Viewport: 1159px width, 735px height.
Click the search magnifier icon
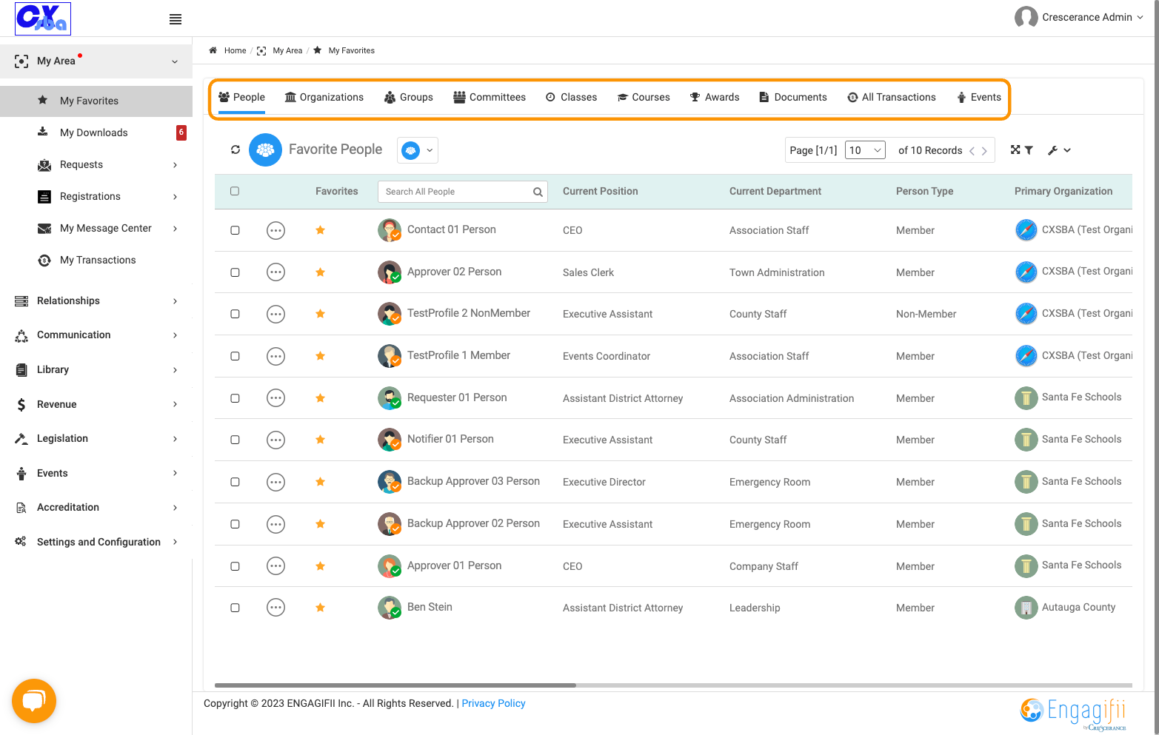coord(538,192)
